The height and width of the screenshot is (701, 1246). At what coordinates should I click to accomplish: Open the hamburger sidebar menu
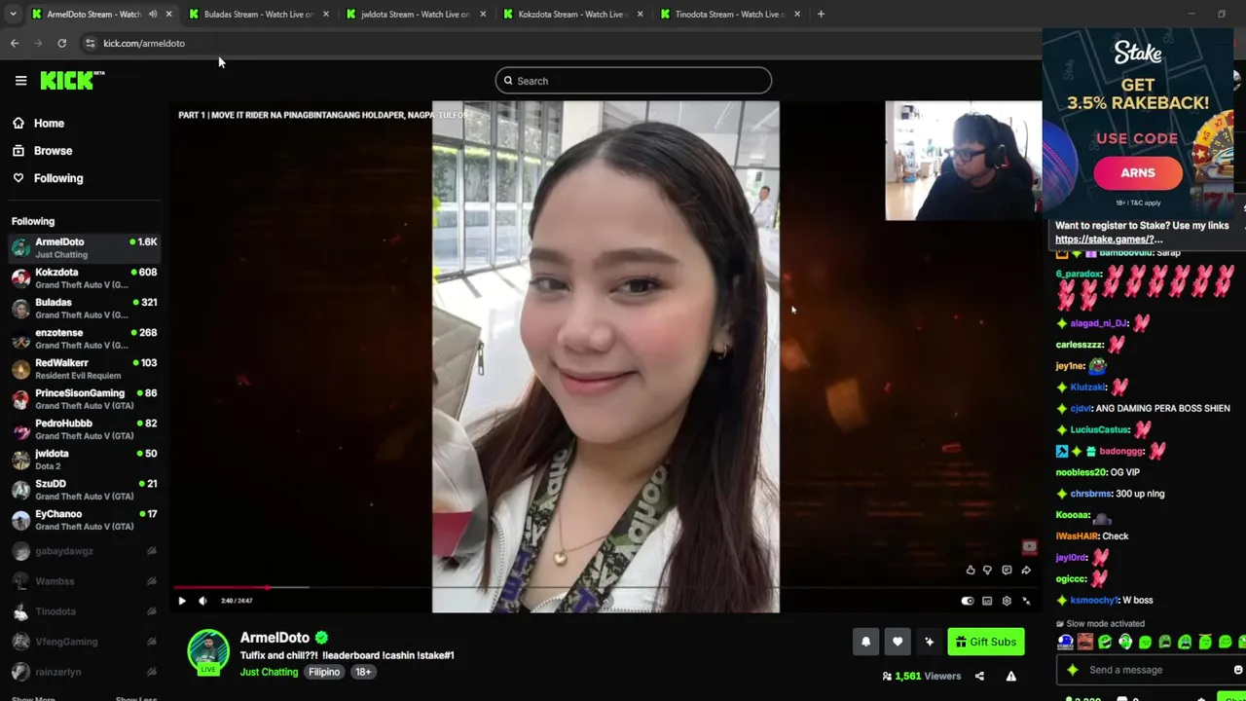(20, 81)
